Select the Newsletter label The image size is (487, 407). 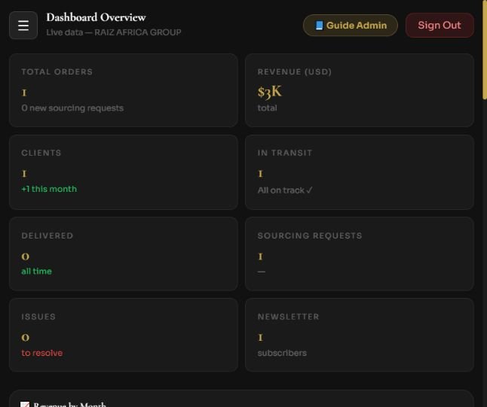coord(288,317)
